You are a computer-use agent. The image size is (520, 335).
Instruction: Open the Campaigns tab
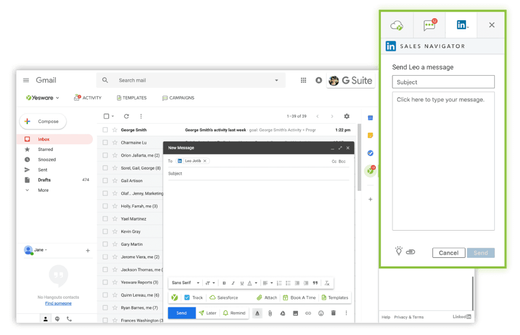[178, 98]
